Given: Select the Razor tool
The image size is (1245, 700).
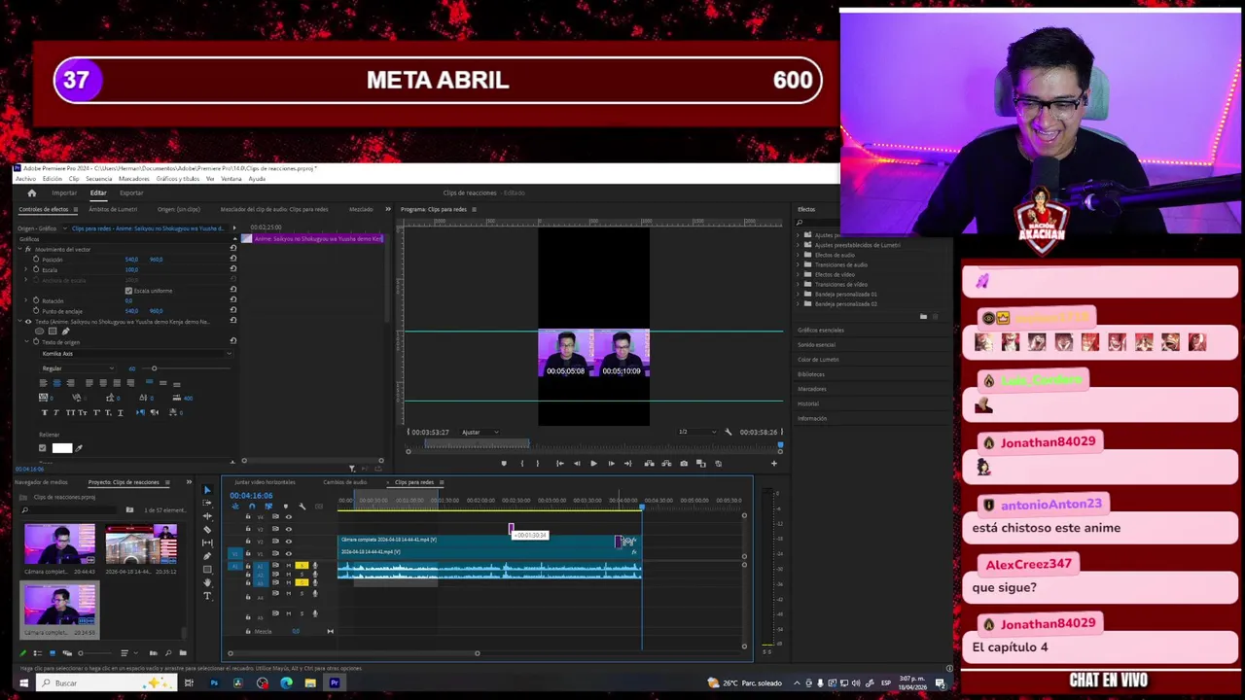Looking at the screenshot, I should click(x=207, y=530).
